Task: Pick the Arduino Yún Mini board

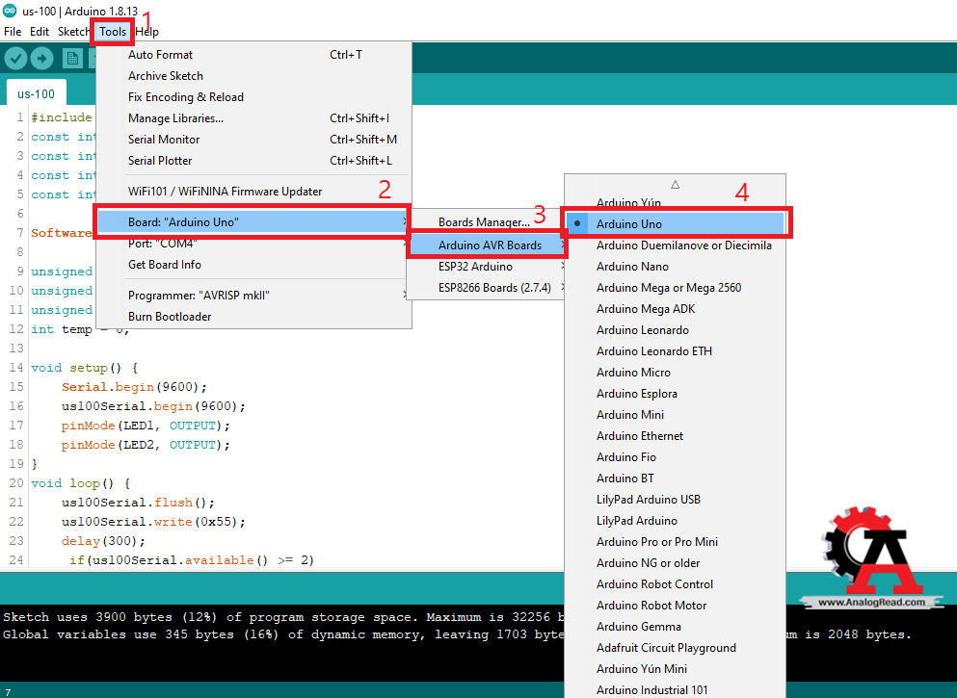Action: point(675,669)
